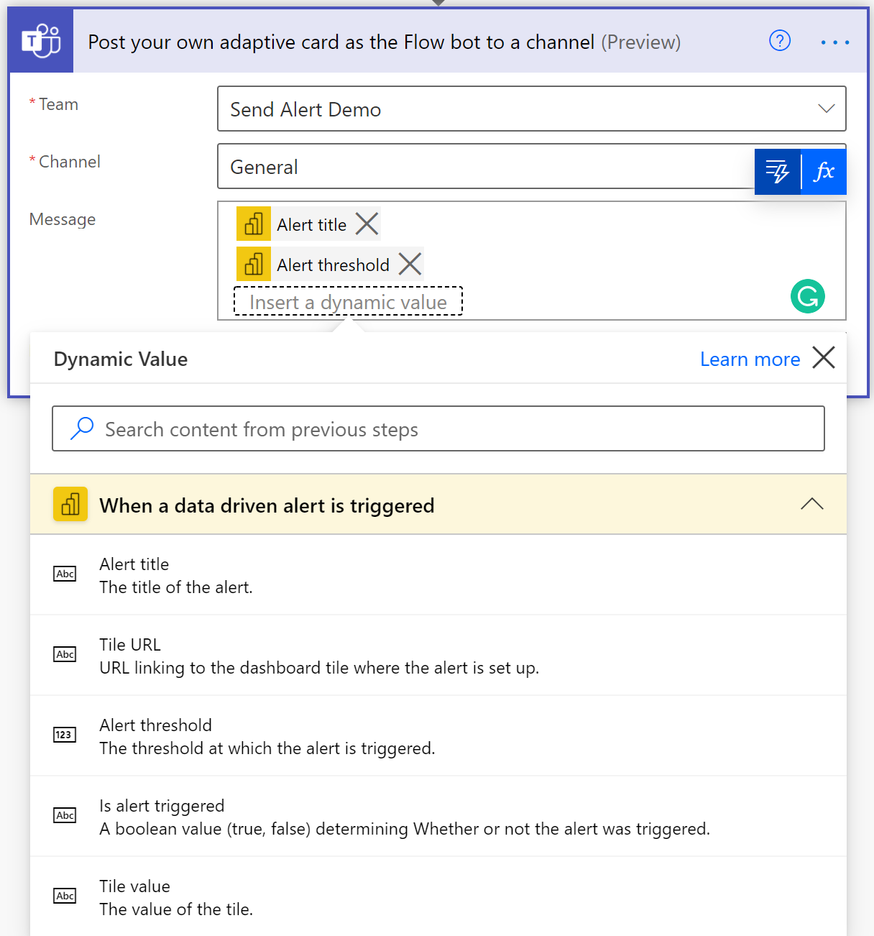
Task: Open the help icon on the Teams action
Action: point(779,41)
